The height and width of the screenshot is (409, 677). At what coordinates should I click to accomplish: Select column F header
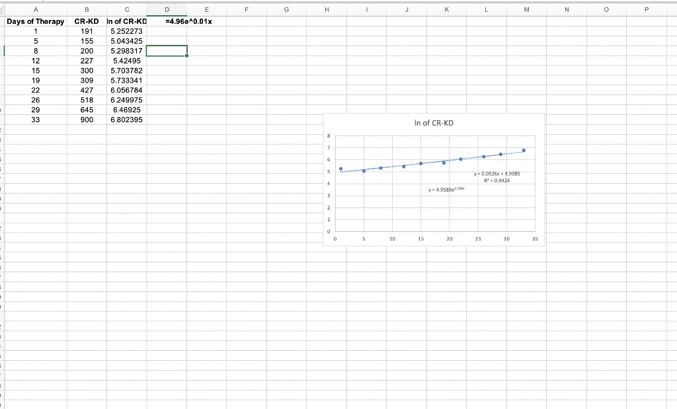coord(247,9)
